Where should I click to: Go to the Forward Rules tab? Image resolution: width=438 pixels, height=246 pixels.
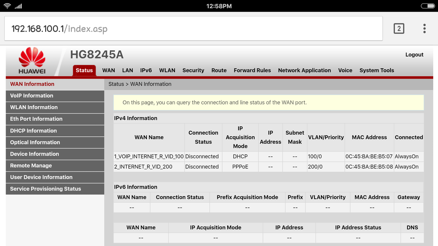point(252,70)
